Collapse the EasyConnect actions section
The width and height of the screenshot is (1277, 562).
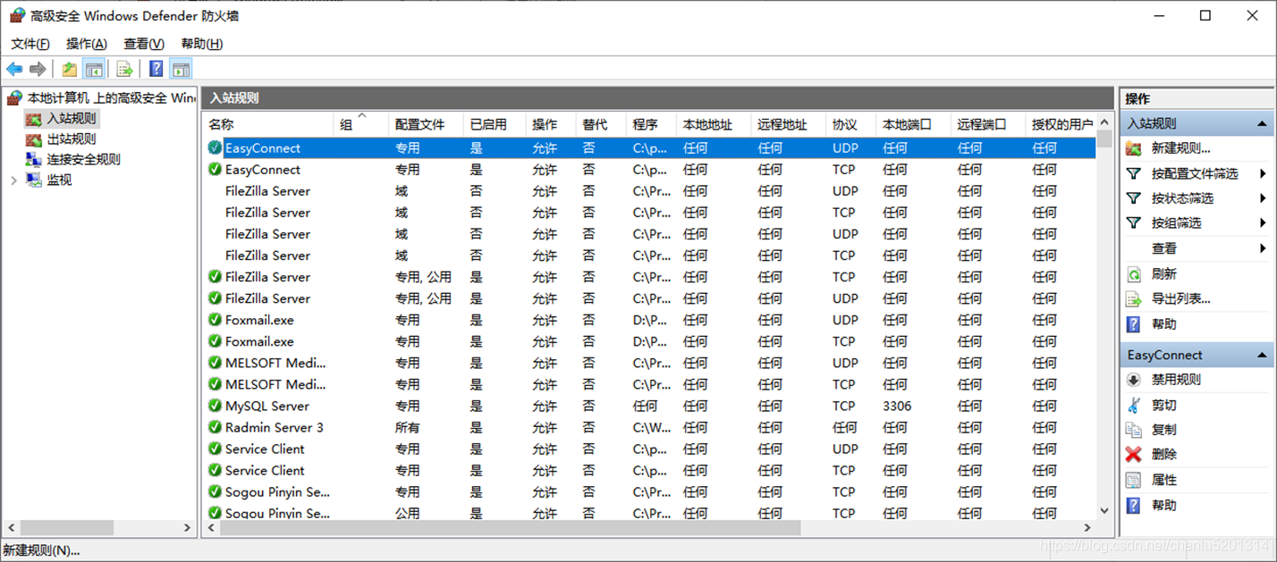pyautogui.click(x=1263, y=355)
